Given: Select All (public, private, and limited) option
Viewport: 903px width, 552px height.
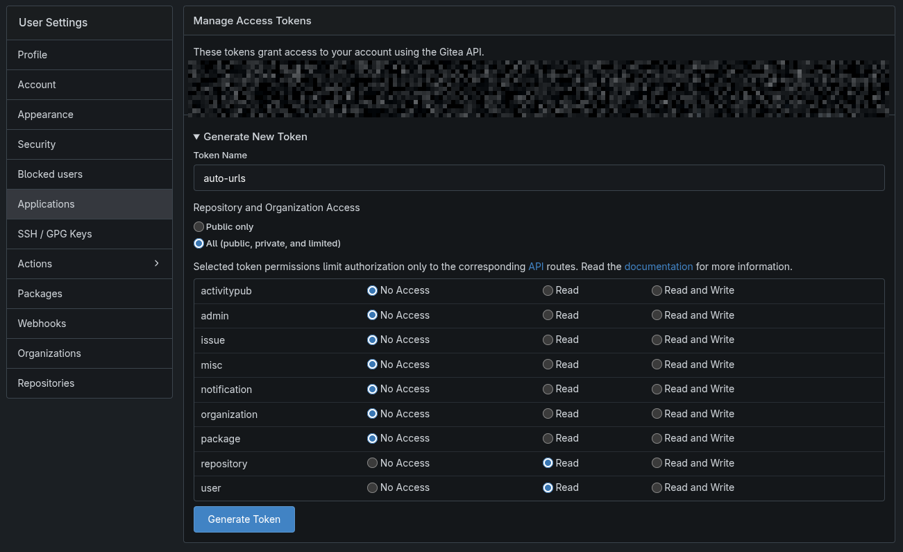Looking at the screenshot, I should pyautogui.click(x=199, y=244).
